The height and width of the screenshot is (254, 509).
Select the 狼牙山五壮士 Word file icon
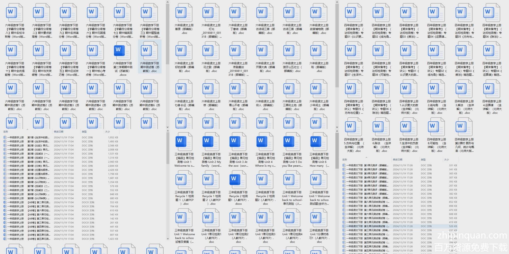(292, 51)
